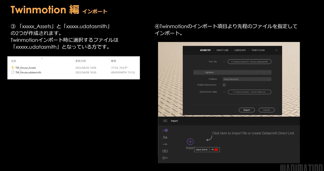The image size is (324, 171).
Task: Click the date 2022/04/08 18:50
Action: click(x=86, y=72)
